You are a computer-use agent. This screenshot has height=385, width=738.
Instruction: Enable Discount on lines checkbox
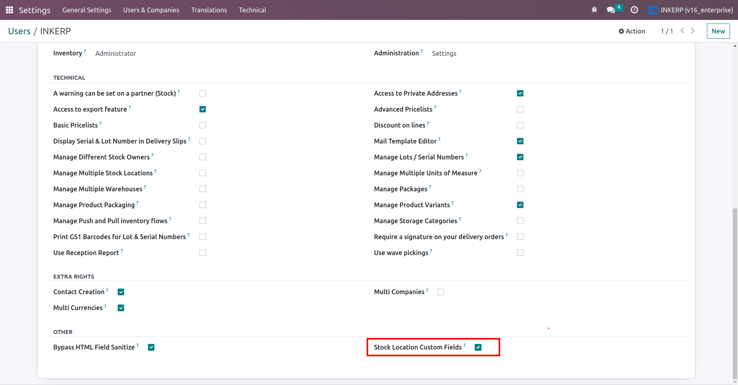[x=520, y=125]
